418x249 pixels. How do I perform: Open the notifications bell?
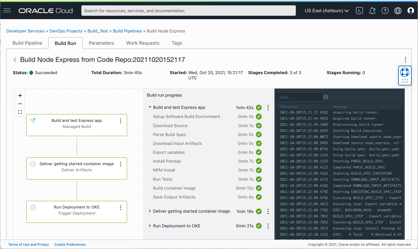[372, 11]
